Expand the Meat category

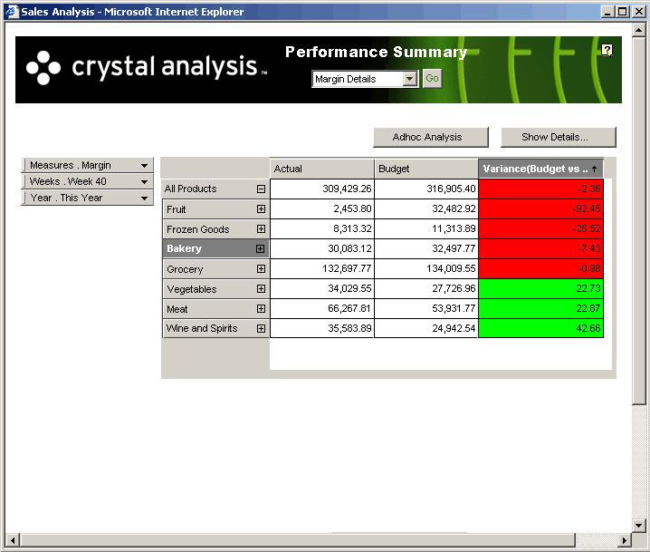[x=261, y=308]
